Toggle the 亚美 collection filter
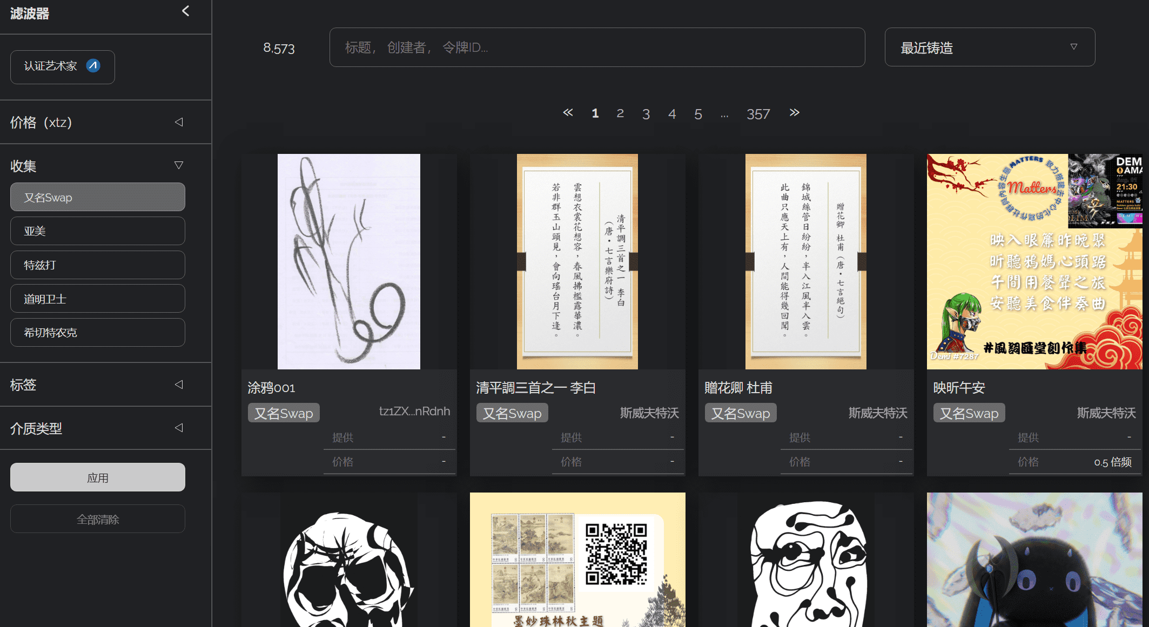 97,231
